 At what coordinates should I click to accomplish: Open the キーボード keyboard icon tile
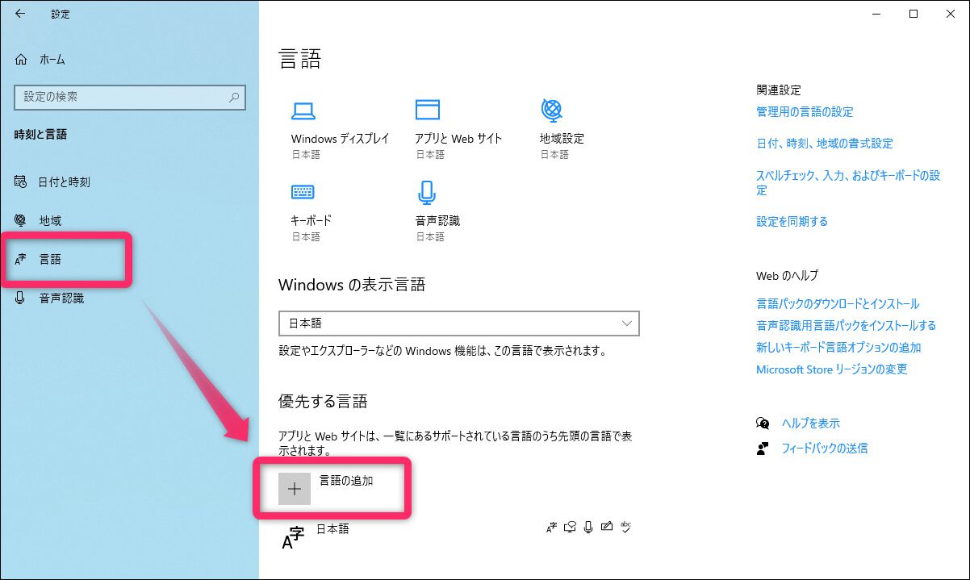tap(303, 192)
